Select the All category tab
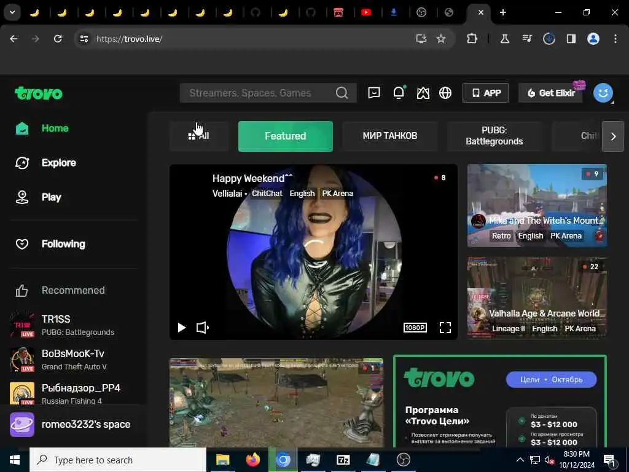This screenshot has width=629, height=472. (x=199, y=136)
